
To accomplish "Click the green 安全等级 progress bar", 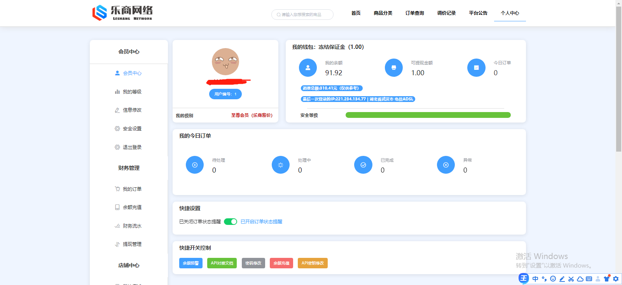I will click(428, 115).
